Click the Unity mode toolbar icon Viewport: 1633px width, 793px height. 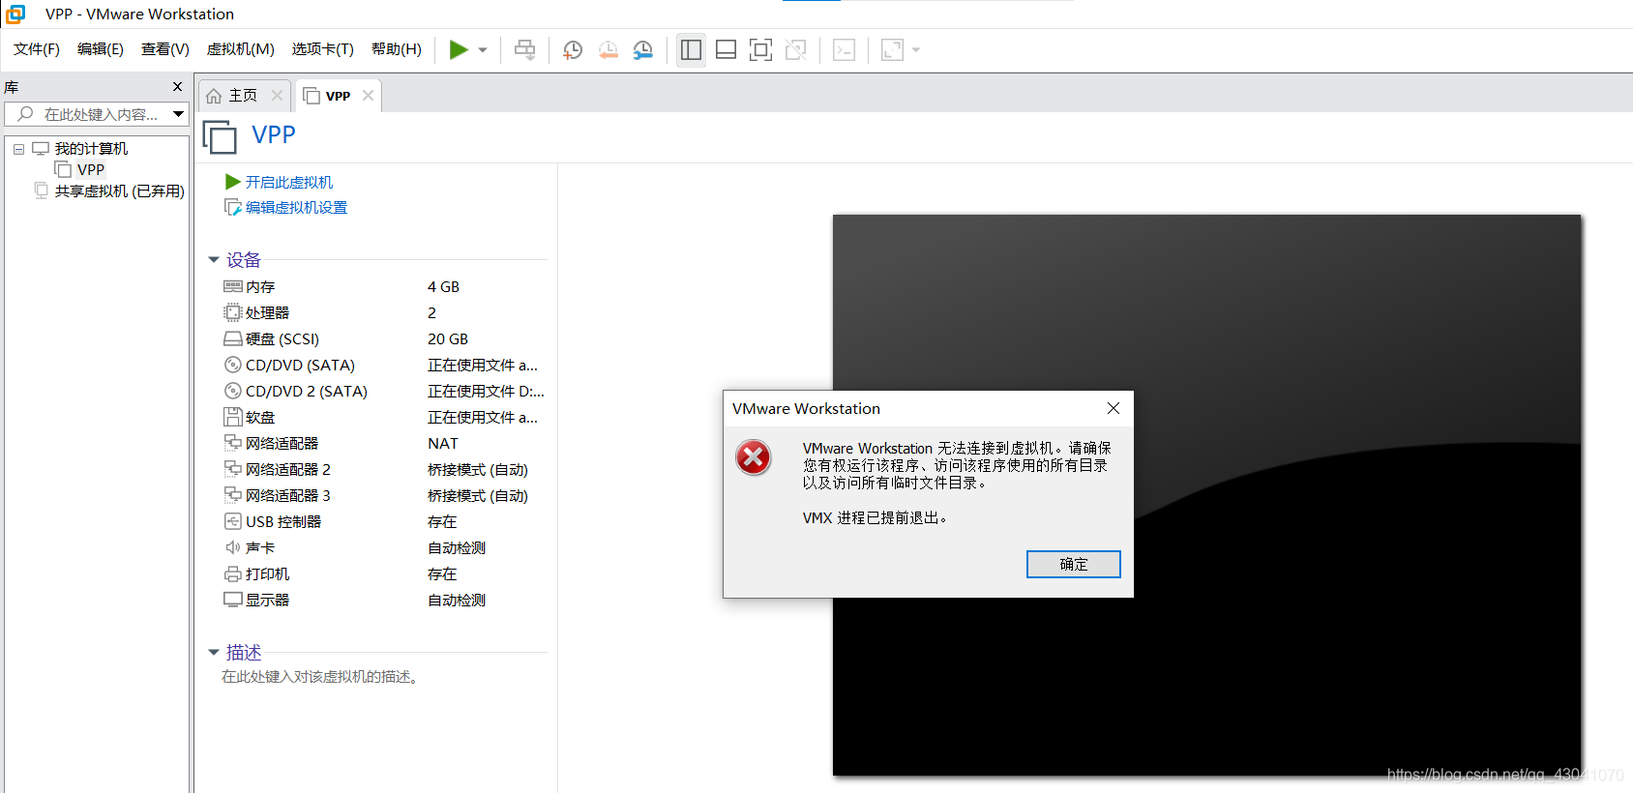(796, 49)
